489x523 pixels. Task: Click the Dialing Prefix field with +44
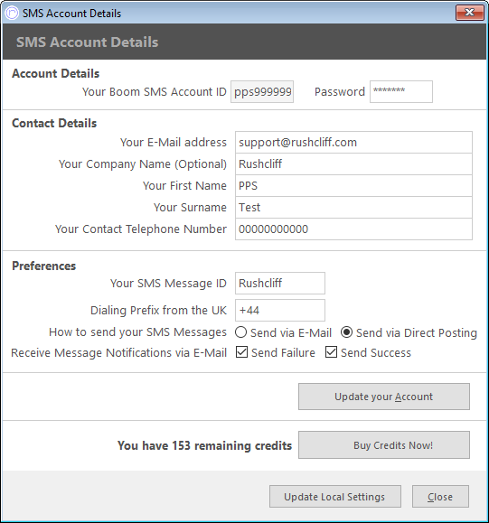[279, 310]
